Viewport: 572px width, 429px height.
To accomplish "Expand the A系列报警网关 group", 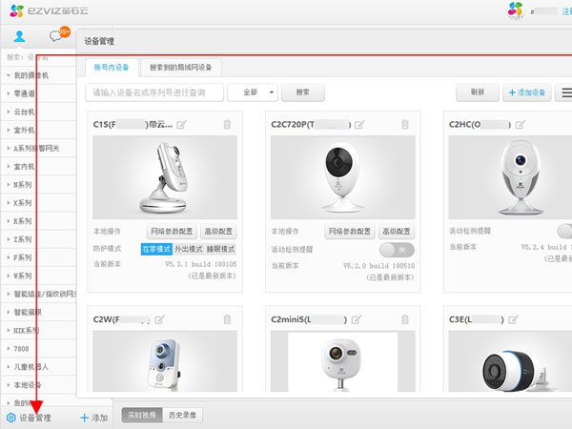I will [8, 149].
